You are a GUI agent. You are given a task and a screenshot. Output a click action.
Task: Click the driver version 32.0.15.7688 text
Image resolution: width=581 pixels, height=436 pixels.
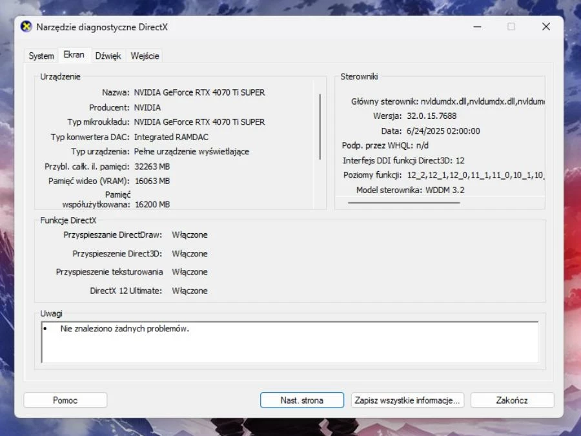click(x=432, y=116)
